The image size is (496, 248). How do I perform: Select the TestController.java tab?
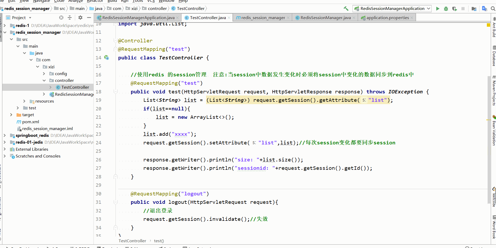click(208, 18)
